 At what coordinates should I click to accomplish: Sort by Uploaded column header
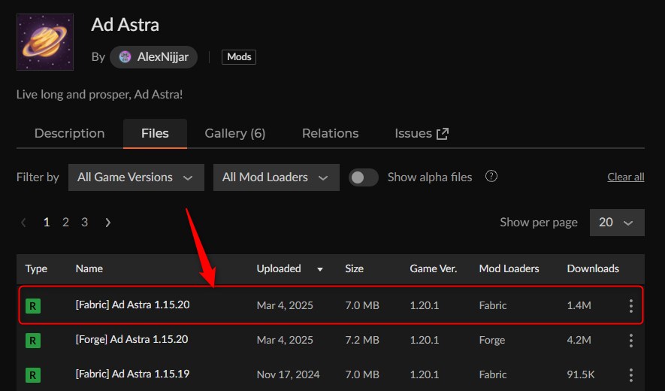point(279,268)
